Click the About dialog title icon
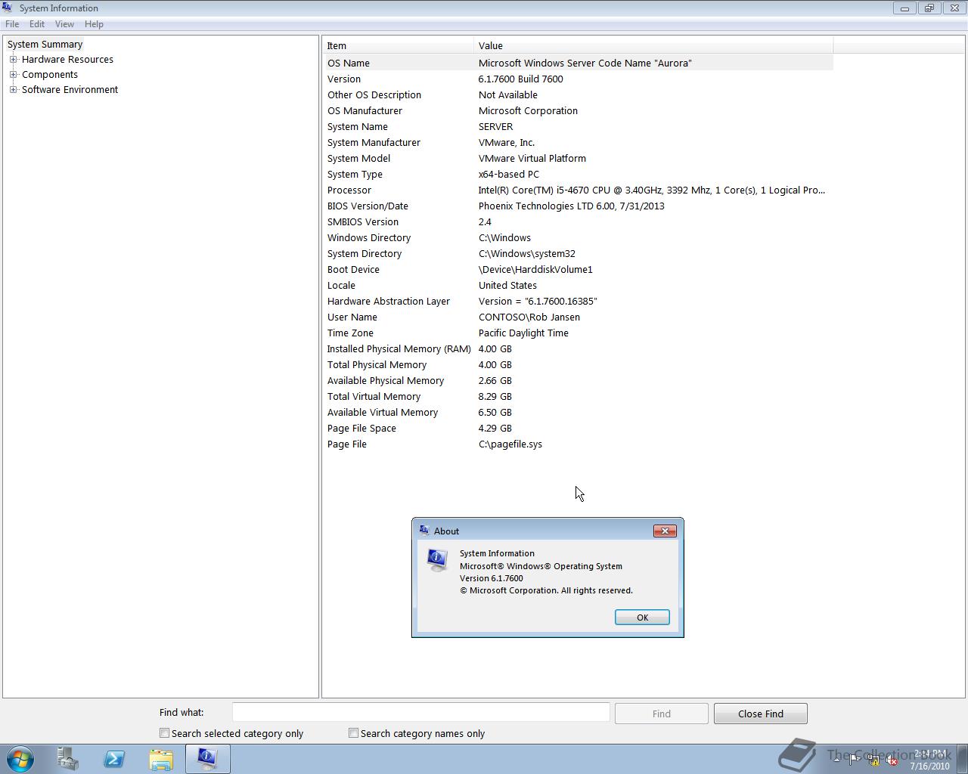Image resolution: width=968 pixels, height=774 pixels. tap(424, 531)
